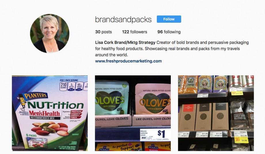265x154 pixels.
Task: Open the 122 followers list
Action: coord(135,32)
